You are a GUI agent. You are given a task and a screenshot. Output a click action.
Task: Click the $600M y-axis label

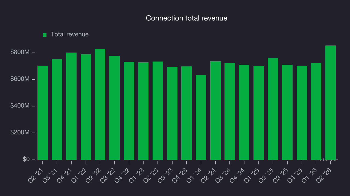pyautogui.click(x=20, y=79)
